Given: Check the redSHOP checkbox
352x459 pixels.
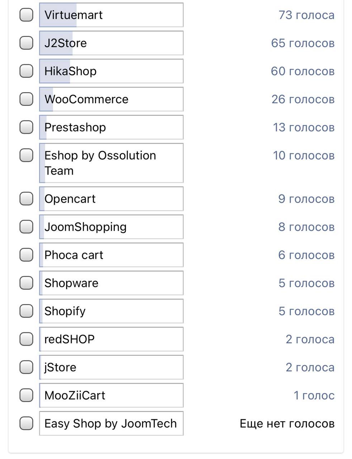Looking at the screenshot, I should (26, 339).
